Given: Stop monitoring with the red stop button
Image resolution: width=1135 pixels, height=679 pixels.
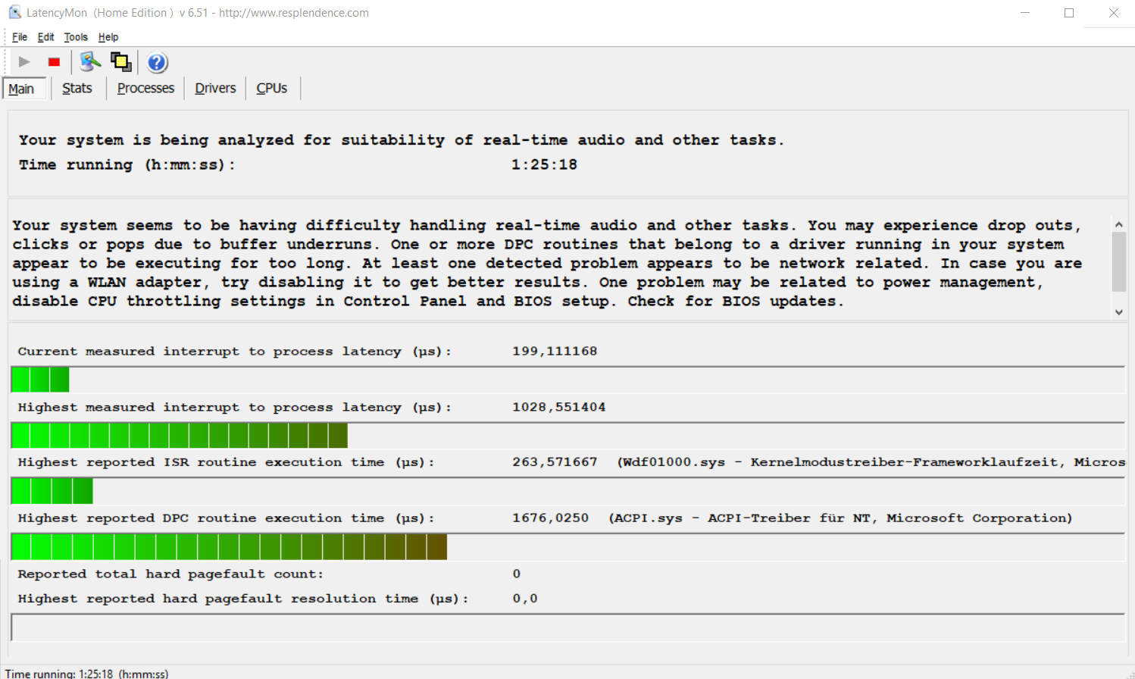Looking at the screenshot, I should click(54, 62).
